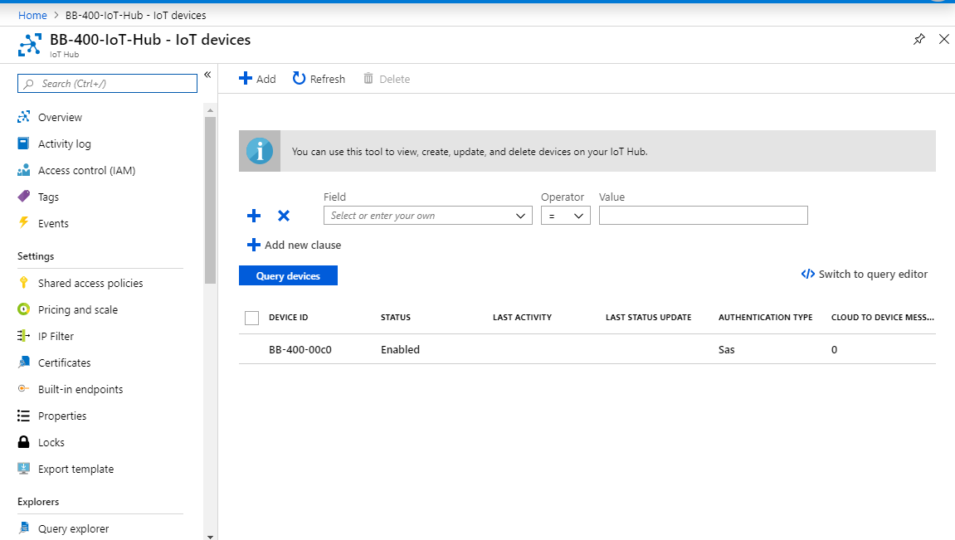Viewport: 955px width, 540px height.
Task: Open the Operator dropdown
Action: coord(565,215)
